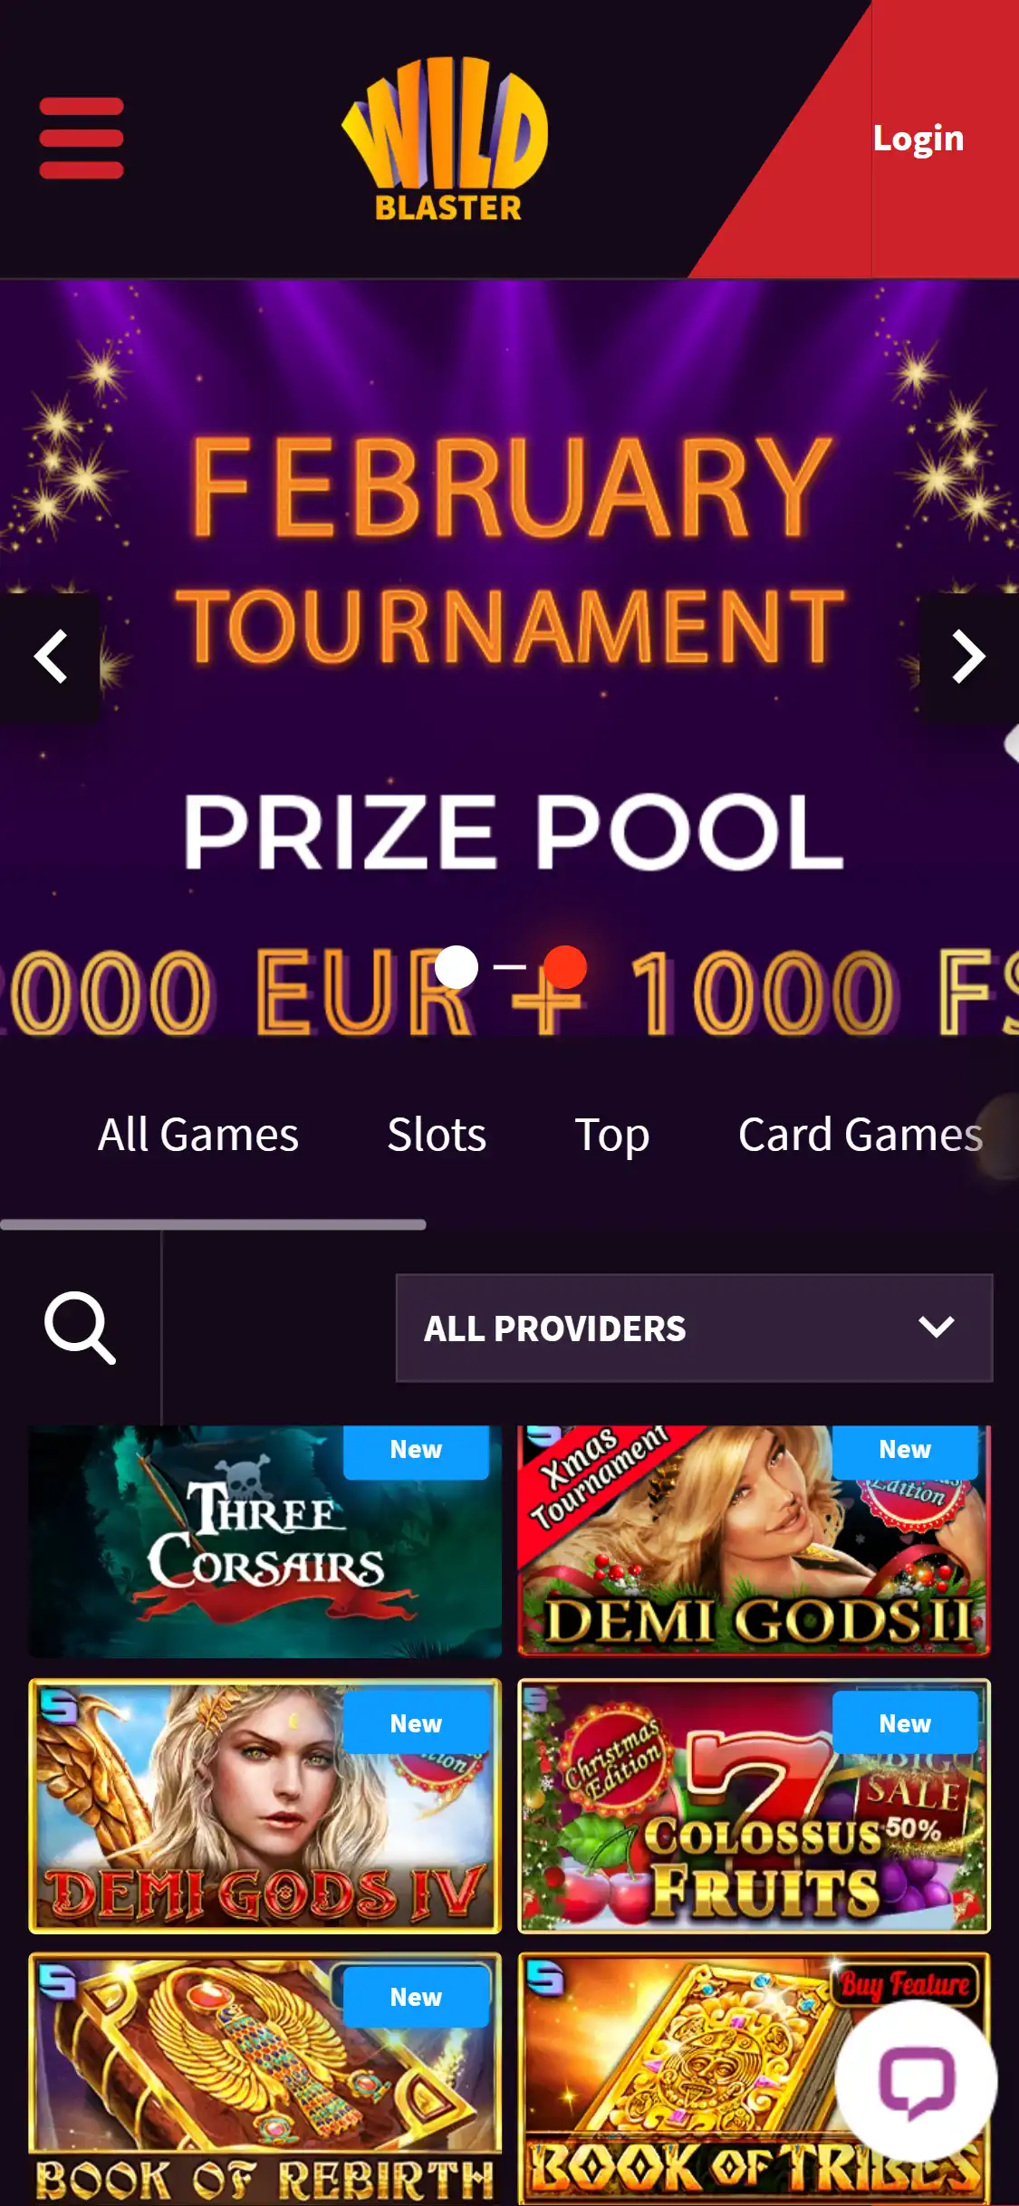Switch to the Slots tab
The image size is (1019, 2206).
437,1135
